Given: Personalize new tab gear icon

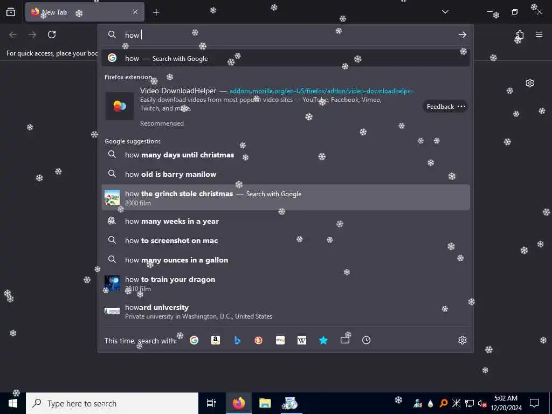Looking at the screenshot, I should point(530,83).
